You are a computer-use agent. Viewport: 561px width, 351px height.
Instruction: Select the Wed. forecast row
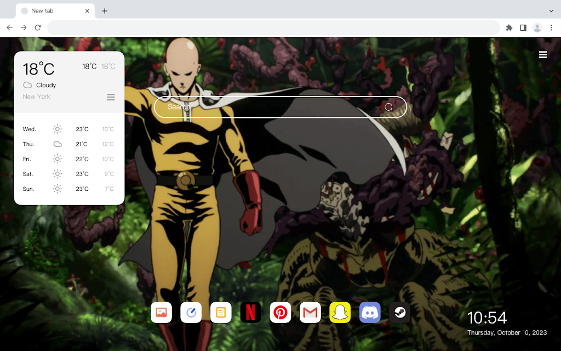(68, 129)
